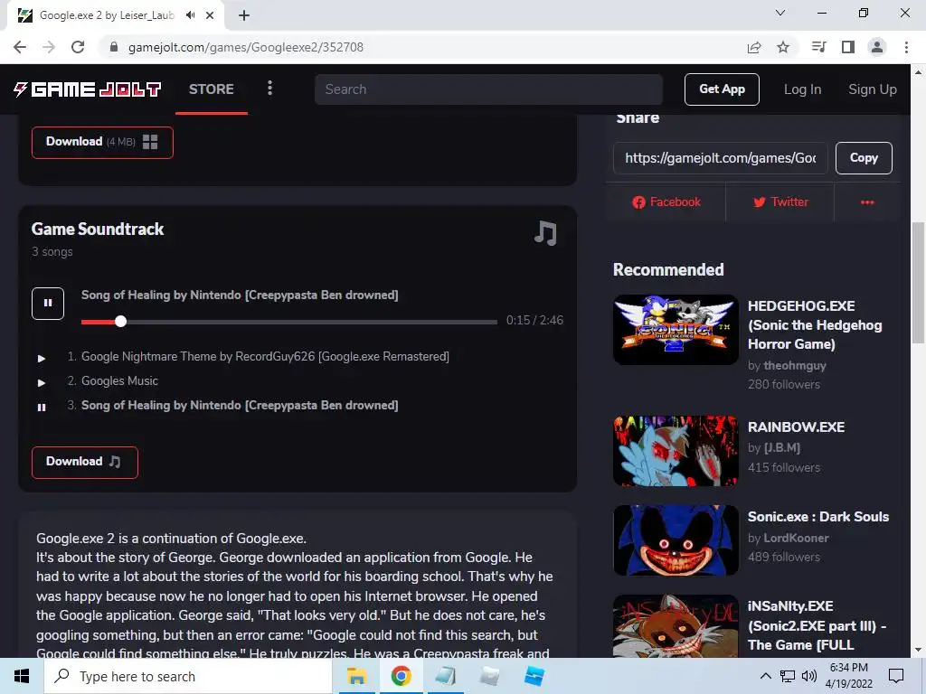Open iNSaNIty.EXE recommended game title

coord(817,625)
